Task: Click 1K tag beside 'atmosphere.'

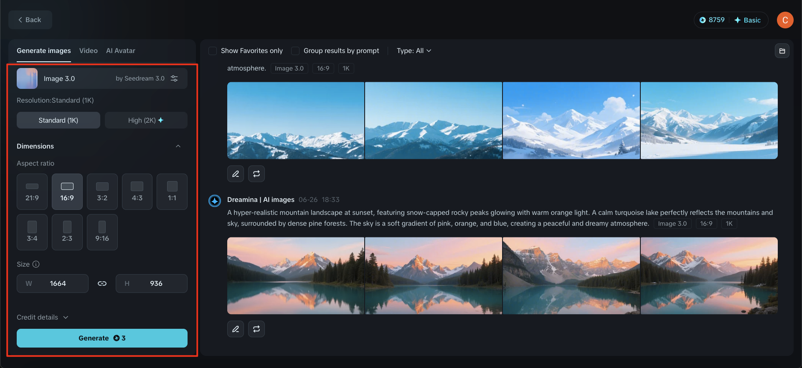Action: [x=346, y=68]
